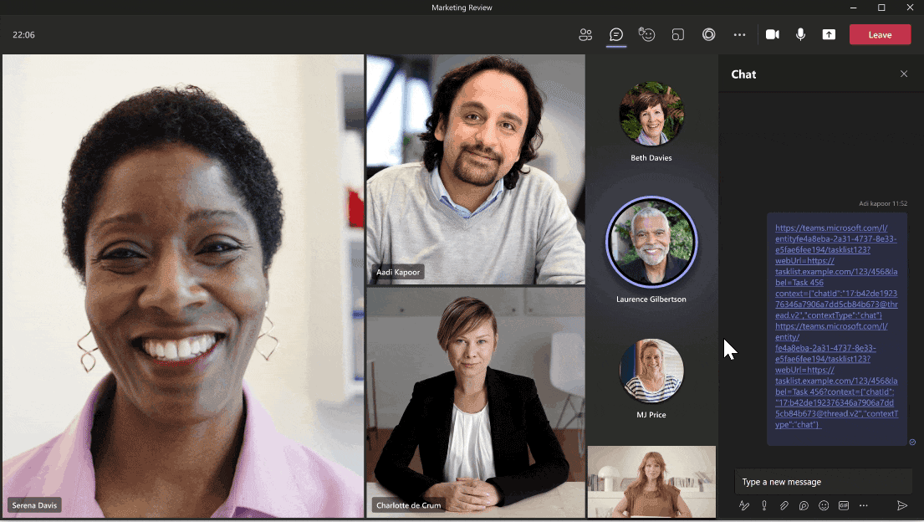This screenshot has height=522, width=924.
Task: Minimize the Marketing Review window
Action: (x=853, y=8)
